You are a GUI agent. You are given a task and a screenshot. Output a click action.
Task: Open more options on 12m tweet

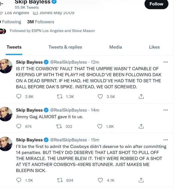click(166, 62)
